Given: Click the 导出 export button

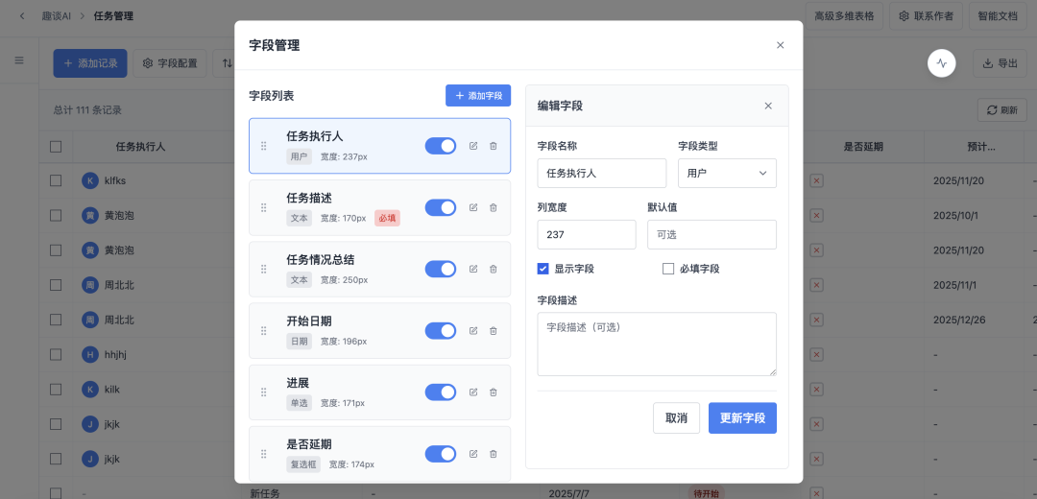Looking at the screenshot, I should [x=1000, y=63].
